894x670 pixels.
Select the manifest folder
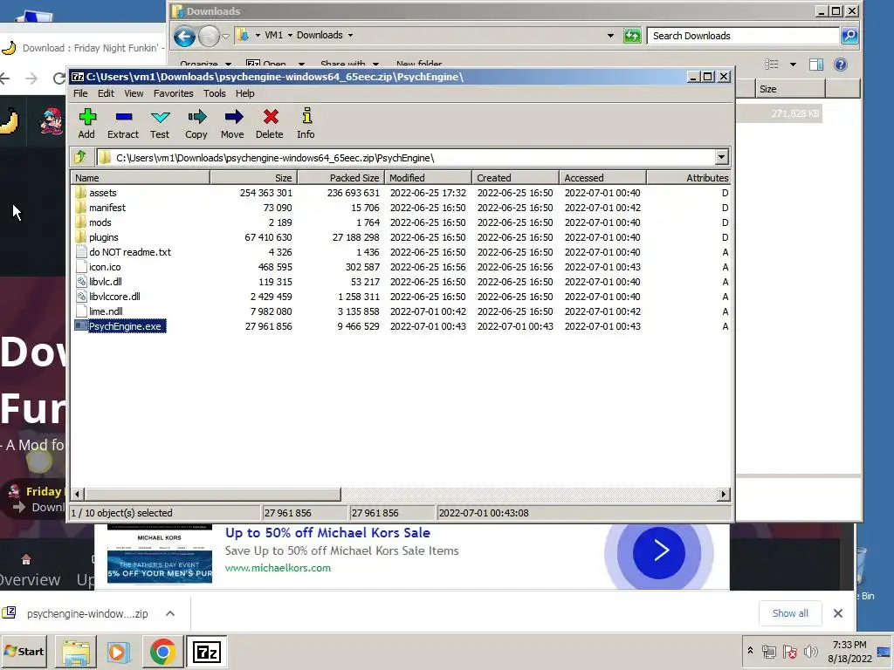(x=107, y=208)
